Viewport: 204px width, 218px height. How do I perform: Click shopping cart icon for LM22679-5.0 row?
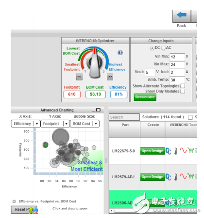point(190,150)
